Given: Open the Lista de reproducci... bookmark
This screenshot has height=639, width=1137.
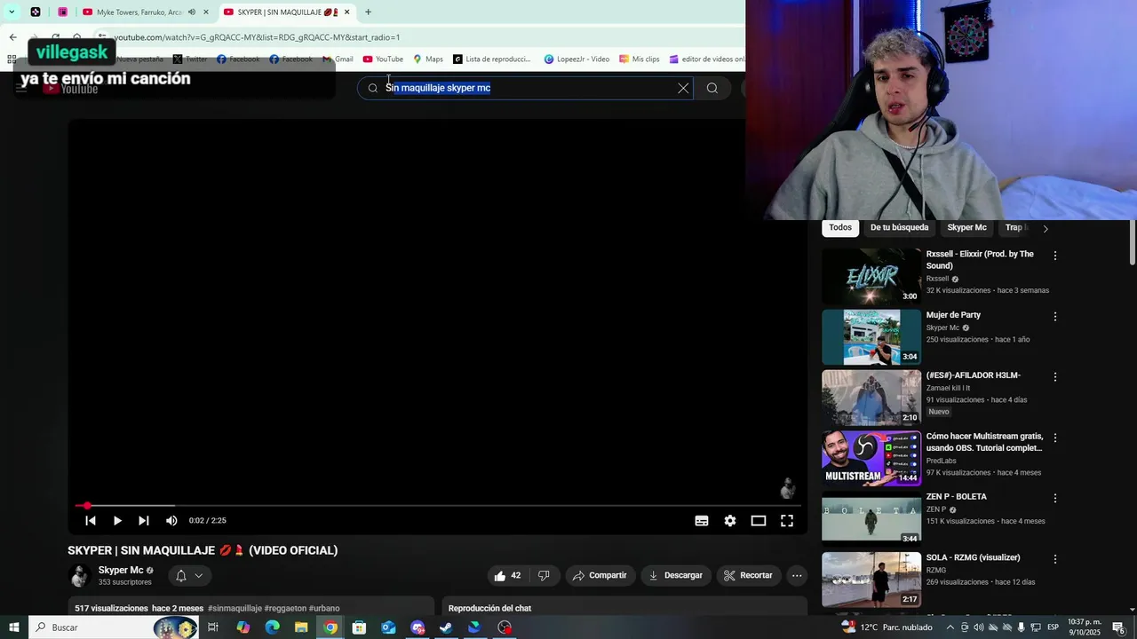Looking at the screenshot, I should coord(492,59).
